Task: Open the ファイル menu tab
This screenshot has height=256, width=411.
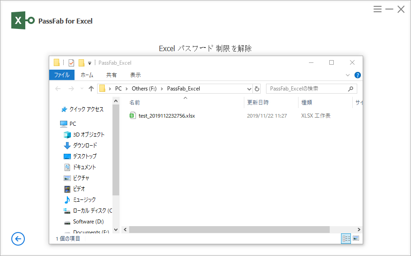Action: tap(62, 75)
